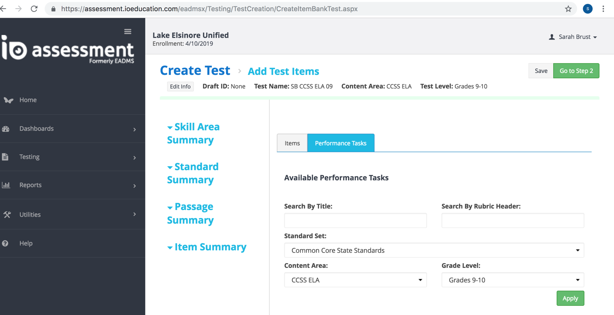
Task: Open the Sarah Brust user menu
Action: 573,37
